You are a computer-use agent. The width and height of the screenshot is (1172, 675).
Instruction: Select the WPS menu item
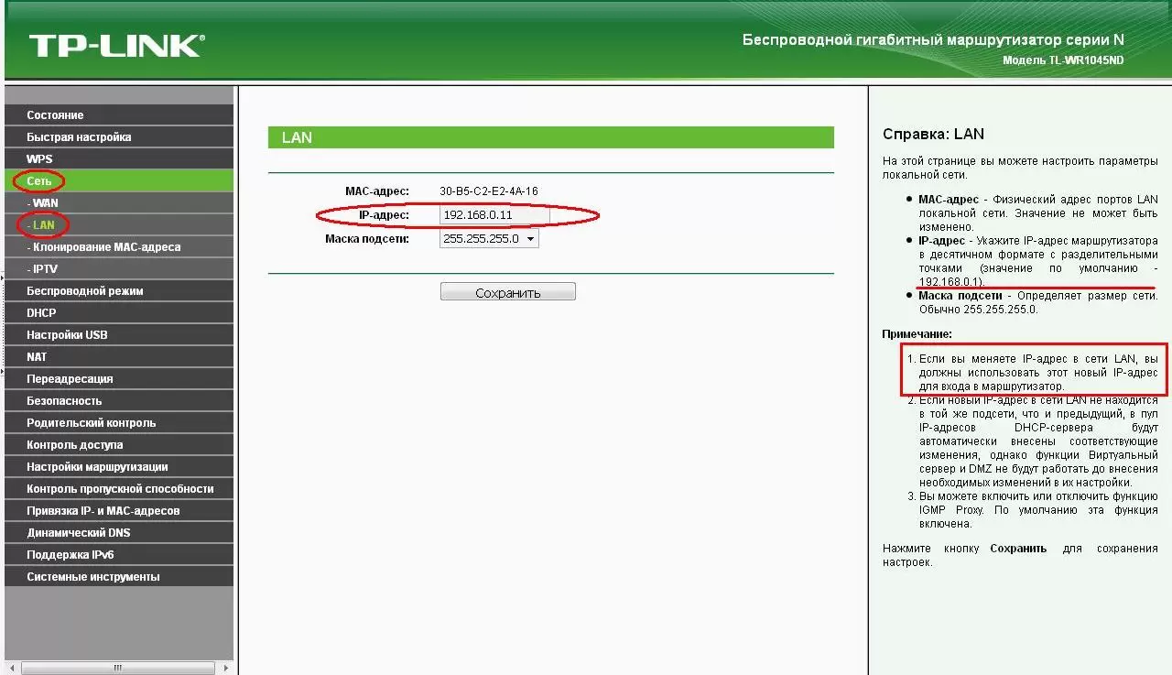pyautogui.click(x=39, y=159)
